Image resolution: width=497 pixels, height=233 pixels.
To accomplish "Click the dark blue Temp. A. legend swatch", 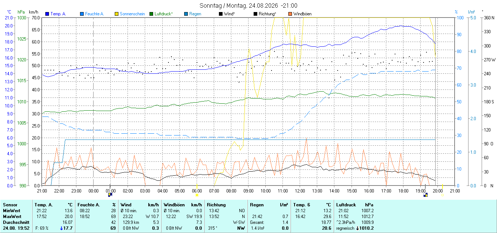I will click(47, 14).
